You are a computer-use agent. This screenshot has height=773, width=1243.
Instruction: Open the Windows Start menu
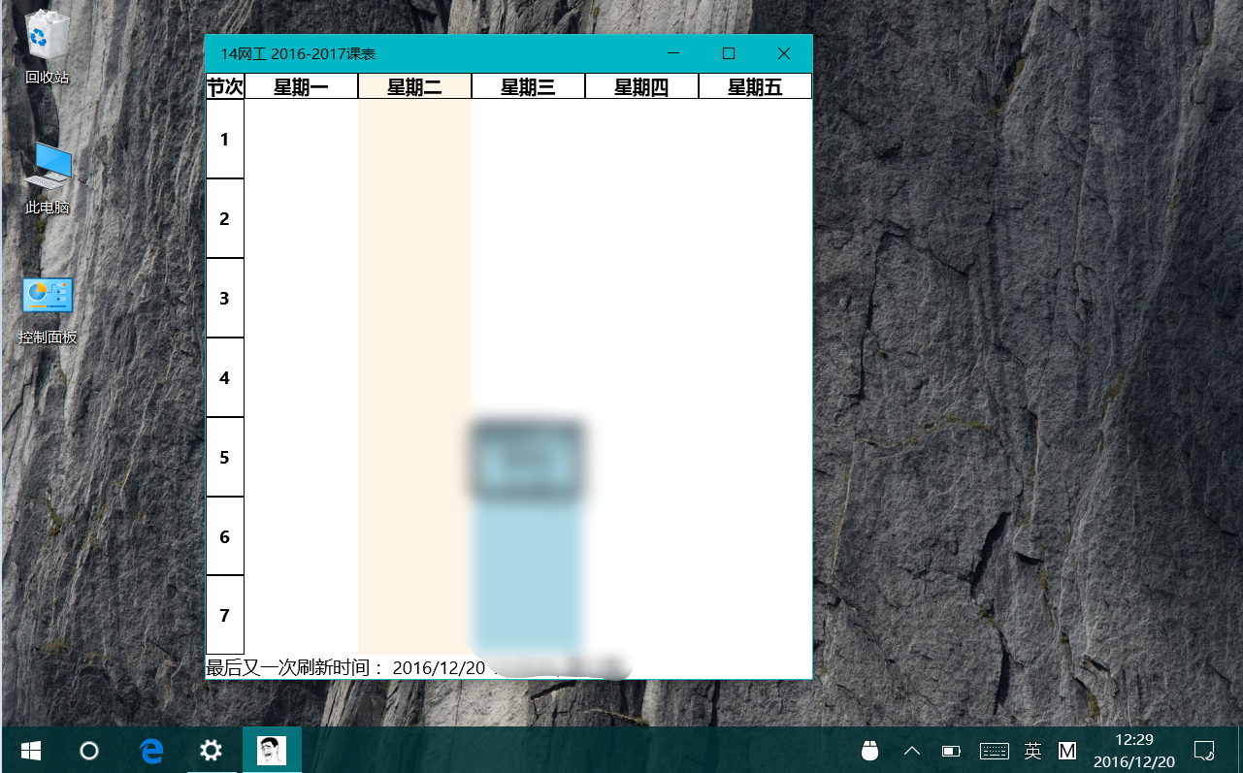31,750
